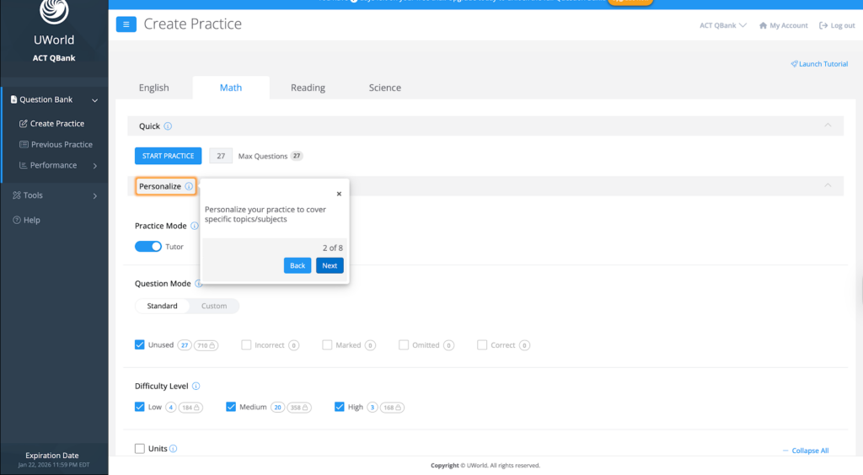The width and height of the screenshot is (863, 475).
Task: Check the Units checkbox
Action: click(x=140, y=449)
